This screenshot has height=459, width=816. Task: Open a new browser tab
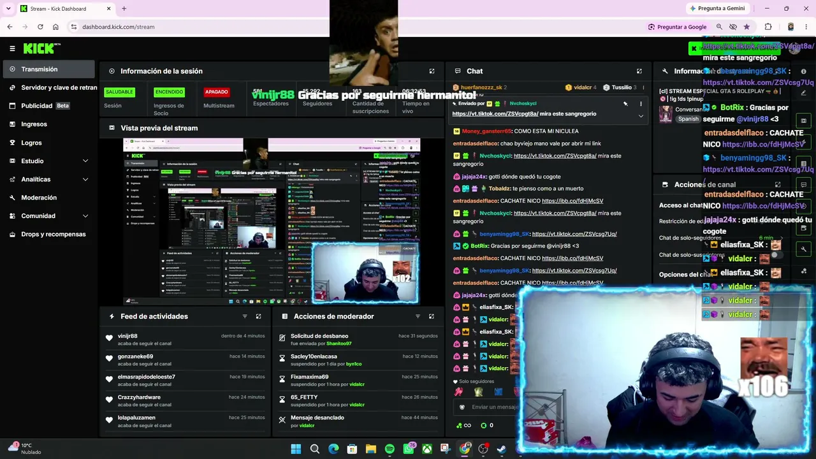point(124,8)
